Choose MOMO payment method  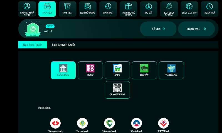pos(90,70)
